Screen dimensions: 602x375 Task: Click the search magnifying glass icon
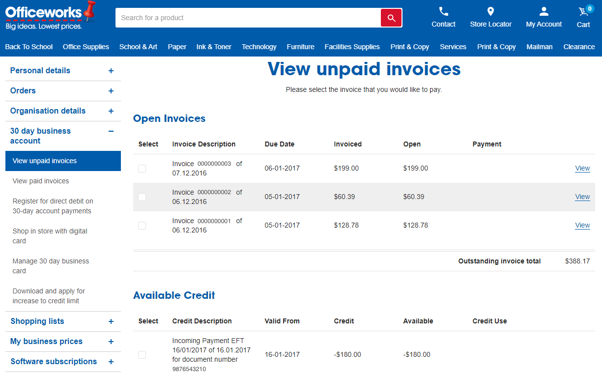(x=391, y=17)
